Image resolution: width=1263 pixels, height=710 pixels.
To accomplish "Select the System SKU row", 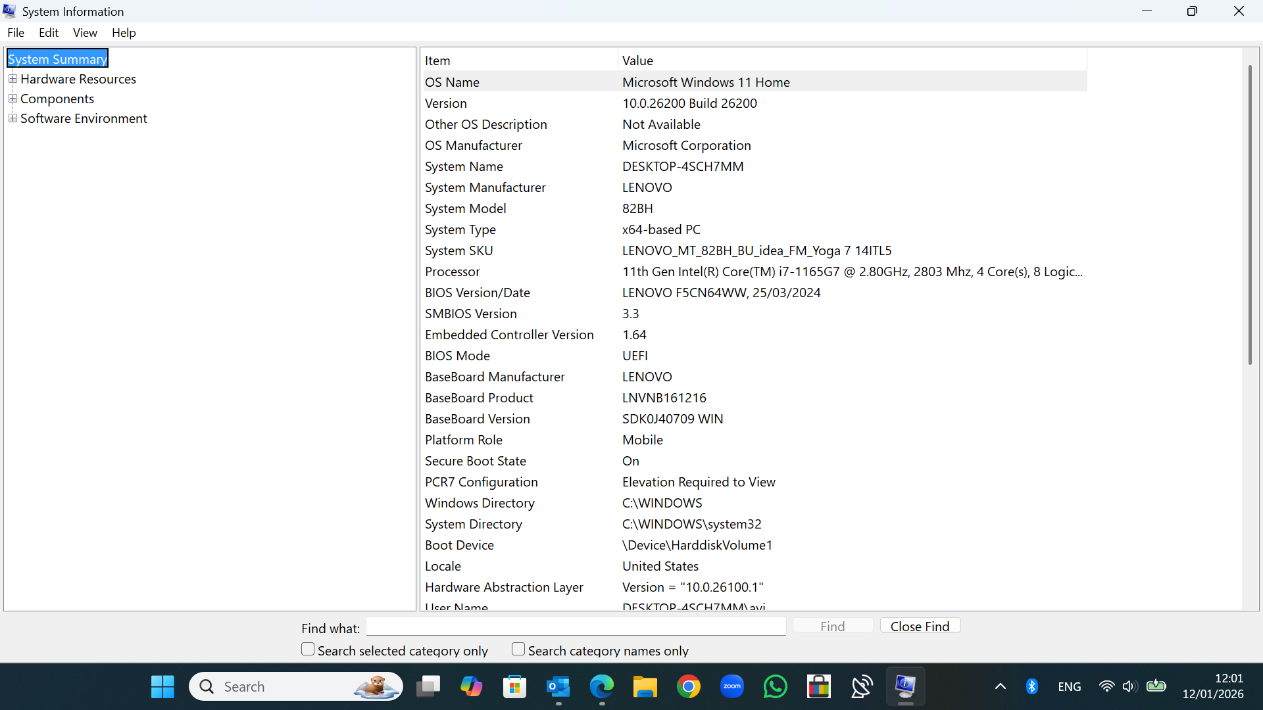I will point(754,250).
